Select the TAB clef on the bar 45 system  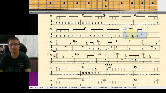(51, 61)
